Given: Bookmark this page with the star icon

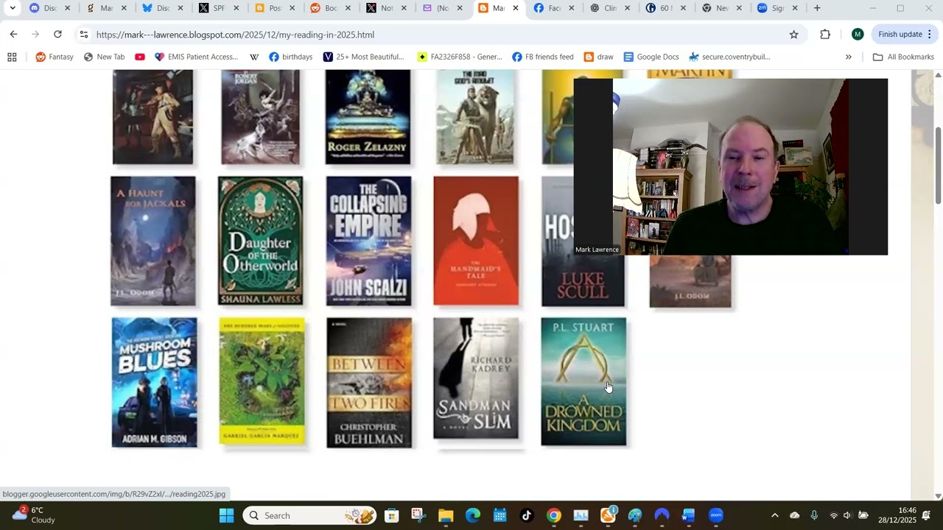Looking at the screenshot, I should pyautogui.click(x=793, y=35).
